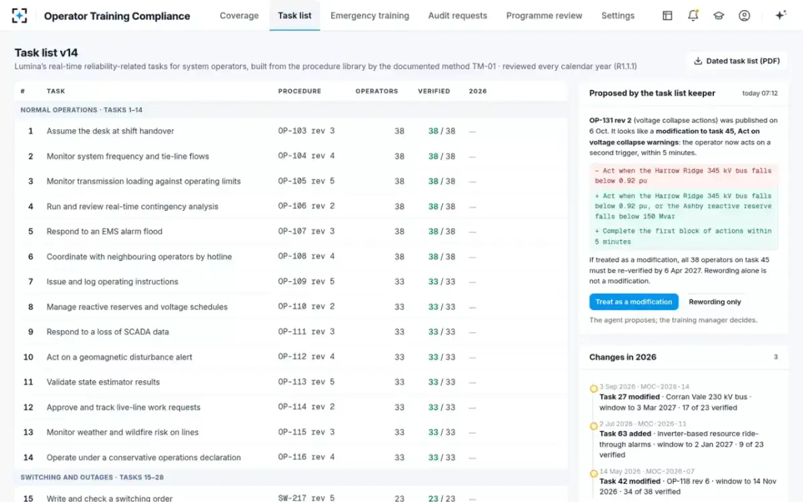The image size is (803, 502).
Task: Click procedure OP-103 rev 3
Action: 306,131
